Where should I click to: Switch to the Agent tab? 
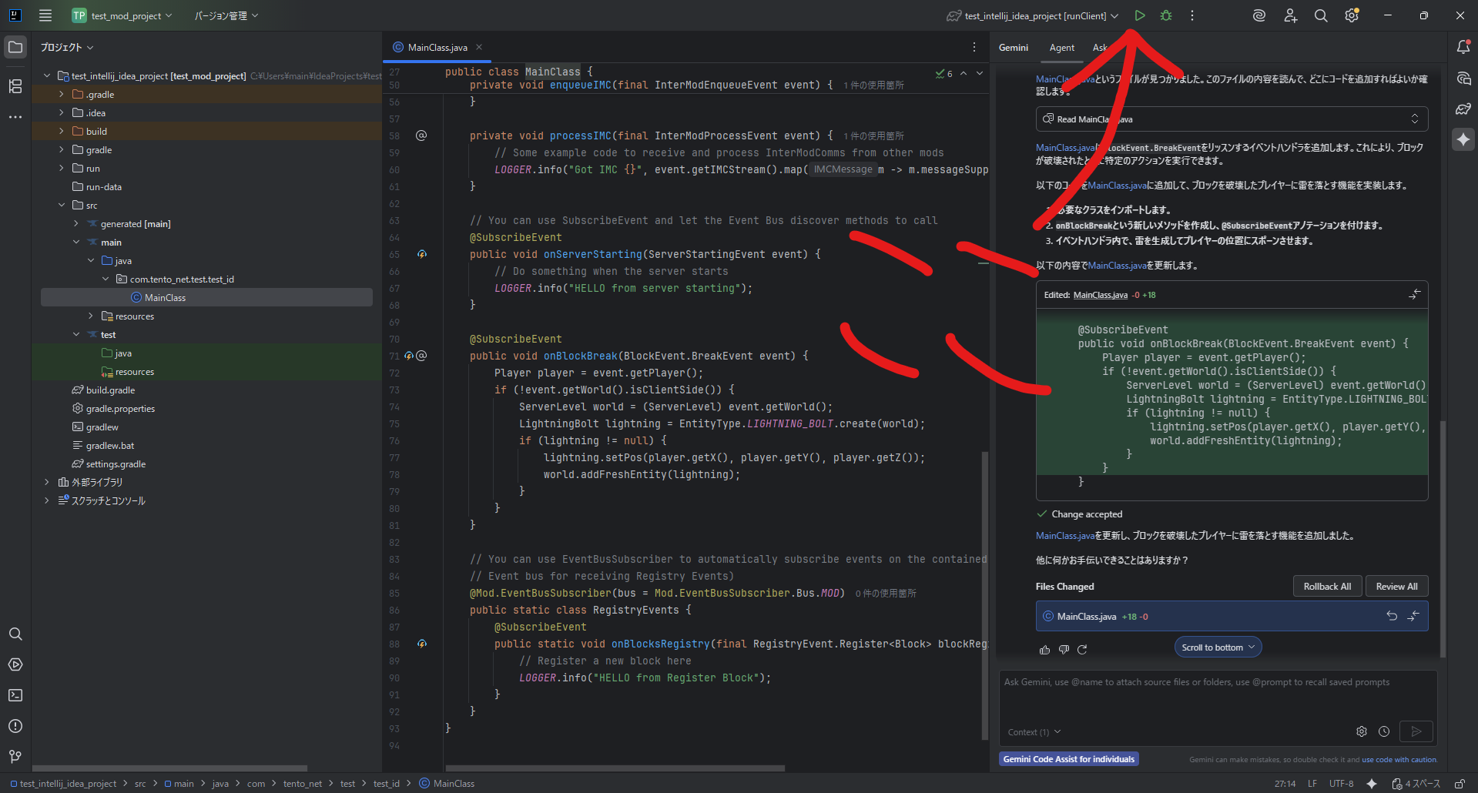[x=1061, y=48]
